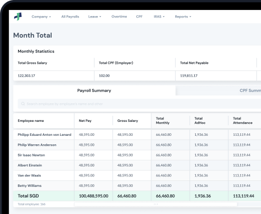Click Van der Waals' Total Attendance 113,119.44
Image resolution: width=261 pixels, height=214 pixels.
coord(241,175)
